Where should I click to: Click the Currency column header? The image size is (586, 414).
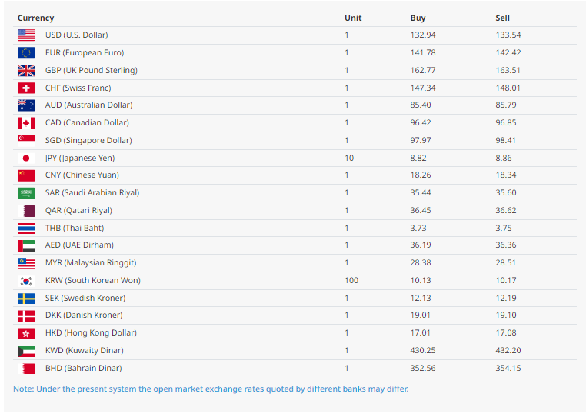click(35, 18)
